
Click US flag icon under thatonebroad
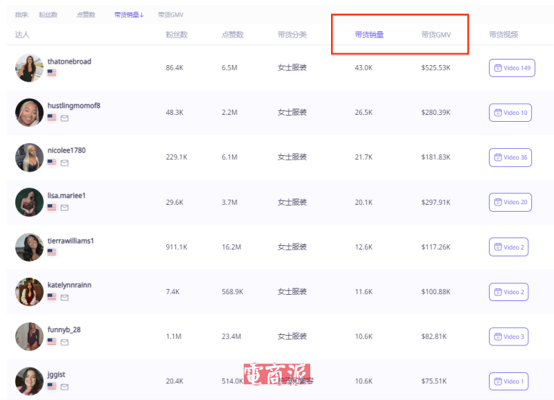(52, 73)
